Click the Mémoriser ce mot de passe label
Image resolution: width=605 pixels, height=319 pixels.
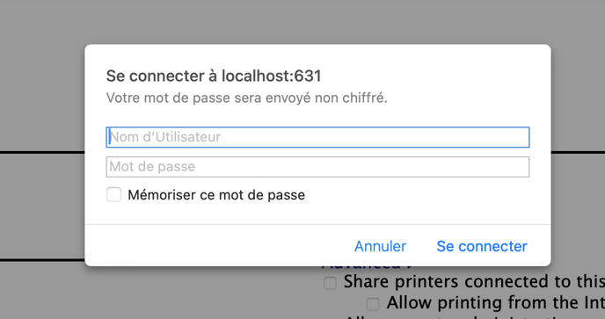pos(216,195)
